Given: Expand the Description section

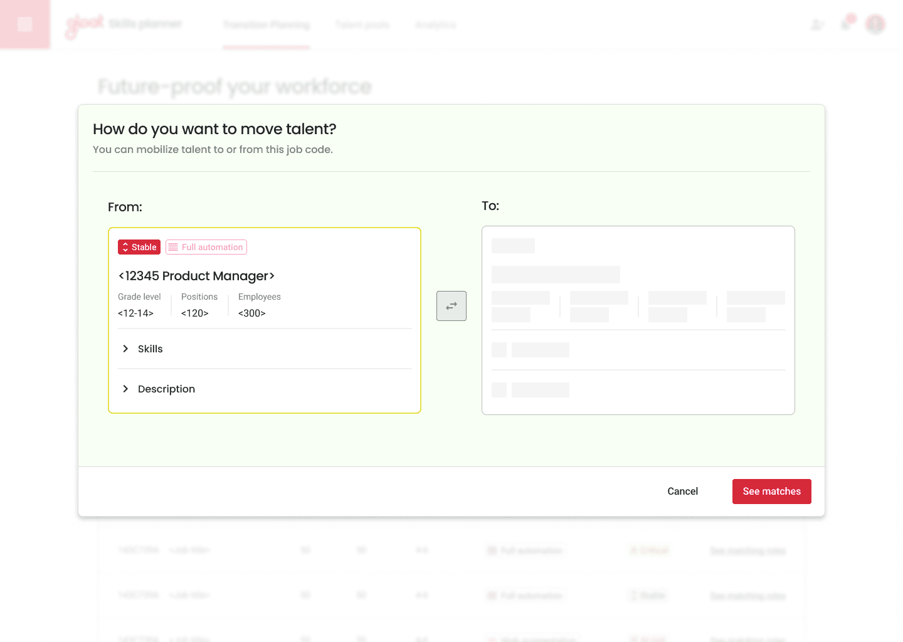Looking at the screenshot, I should 265,389.
